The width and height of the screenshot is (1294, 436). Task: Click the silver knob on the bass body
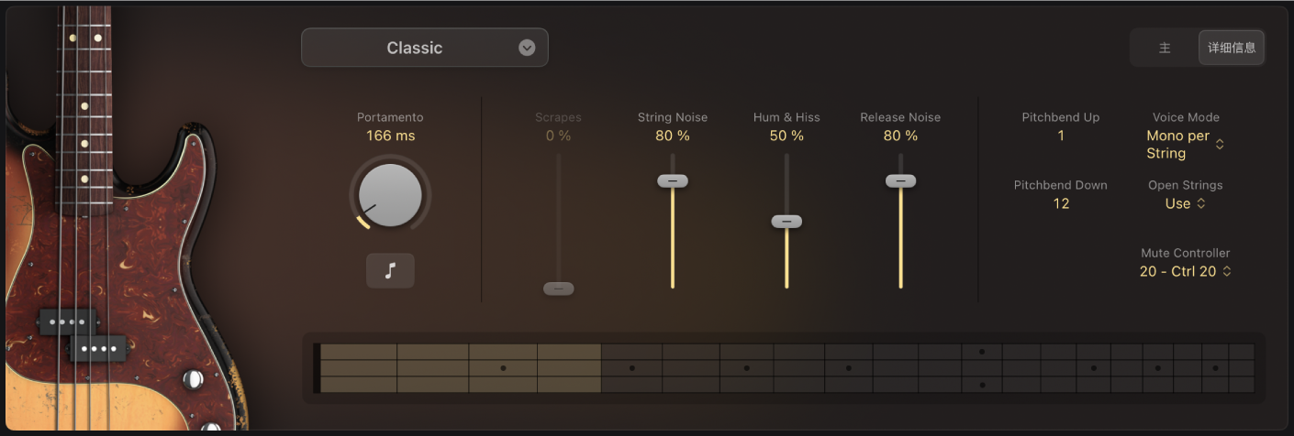tap(193, 378)
